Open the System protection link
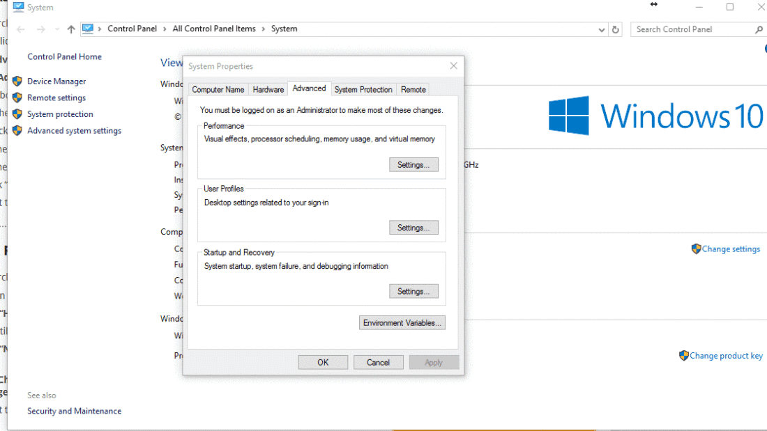This screenshot has height=431, width=767. click(60, 114)
